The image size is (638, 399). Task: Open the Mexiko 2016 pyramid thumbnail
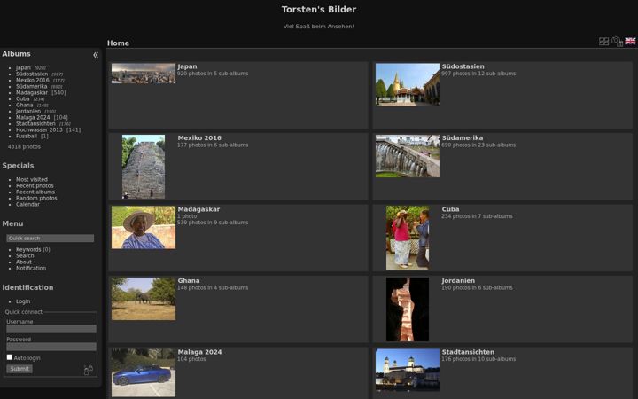(144, 167)
